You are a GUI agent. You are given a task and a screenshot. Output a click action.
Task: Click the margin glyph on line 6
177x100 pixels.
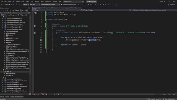point(35,26)
